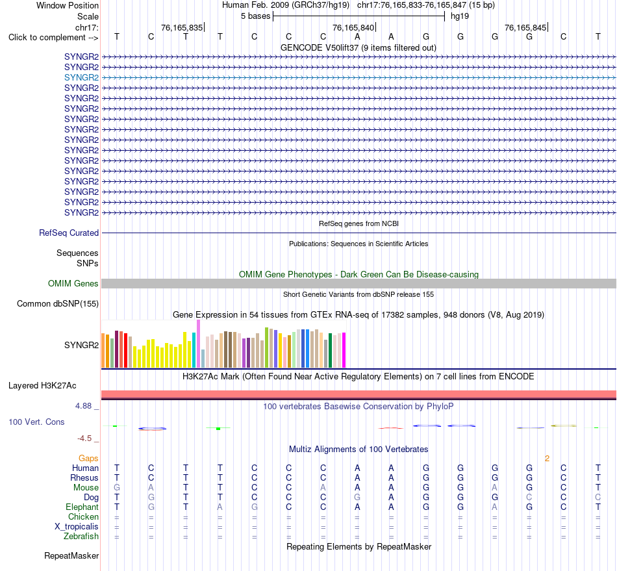Select the Elephant alignment row label
Image resolution: width=617 pixels, height=571 pixels.
pos(82,507)
